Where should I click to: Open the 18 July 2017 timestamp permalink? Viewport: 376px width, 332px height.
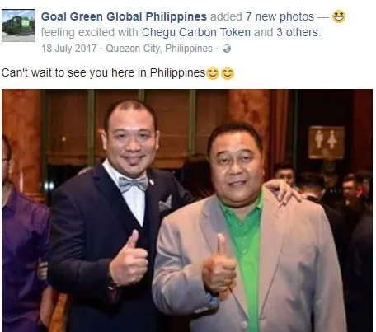coord(69,49)
